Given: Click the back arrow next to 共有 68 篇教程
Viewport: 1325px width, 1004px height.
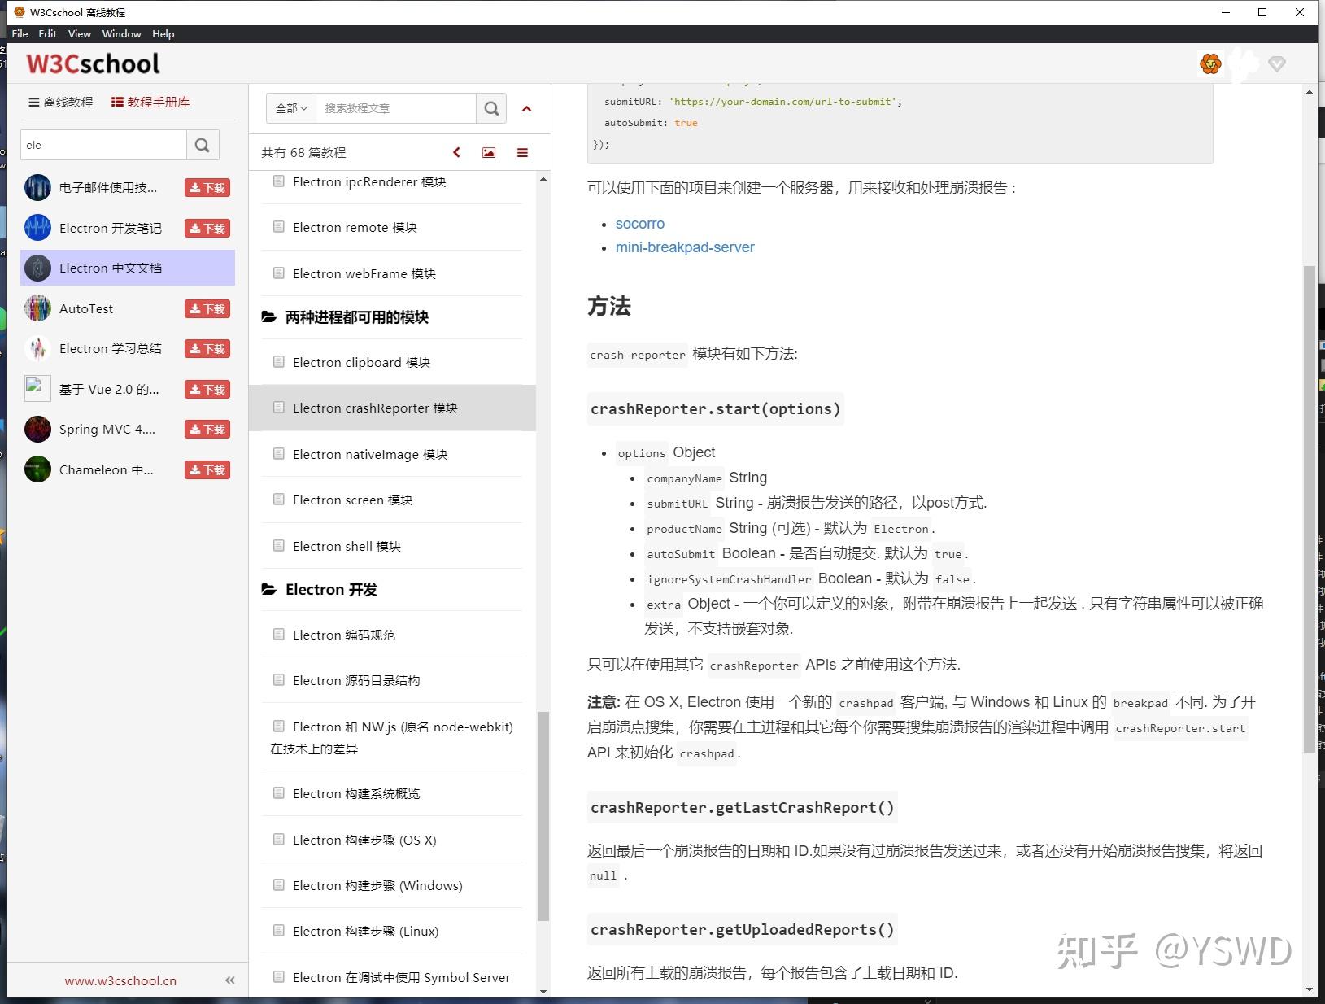Looking at the screenshot, I should pyautogui.click(x=456, y=152).
